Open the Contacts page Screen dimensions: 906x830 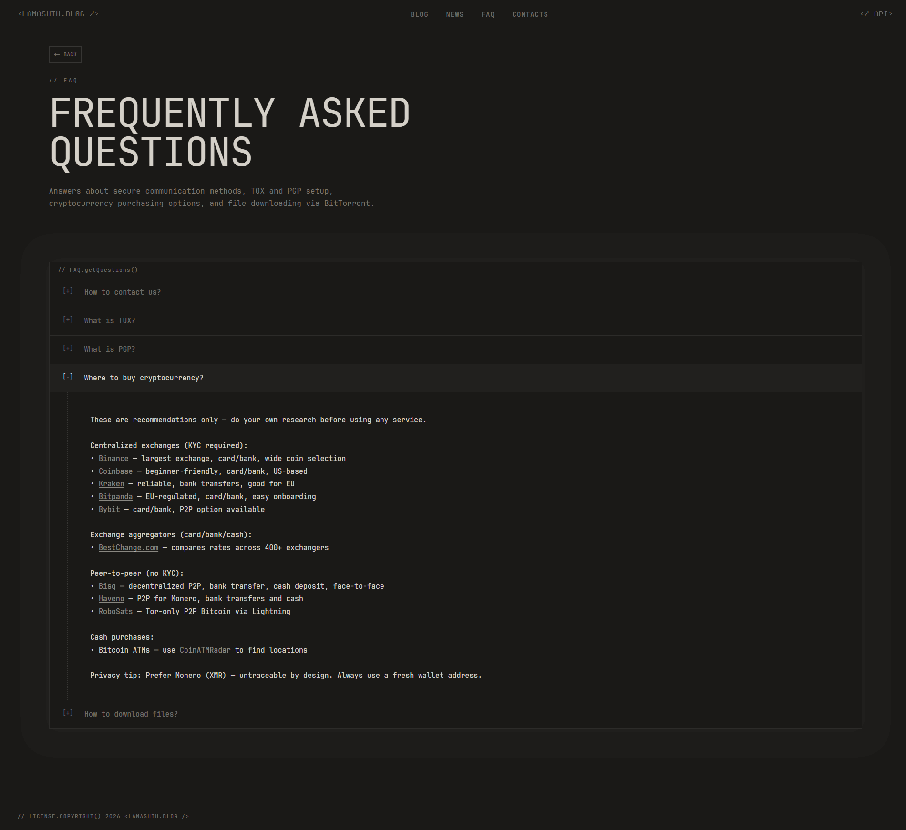(x=530, y=15)
